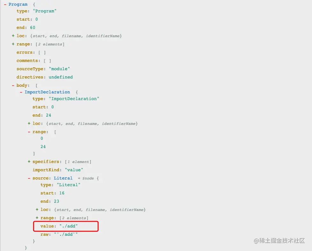The width and height of the screenshot is (312, 251).
Task: Click the "ImportDeclaration" type string value
Action: click(74, 99)
